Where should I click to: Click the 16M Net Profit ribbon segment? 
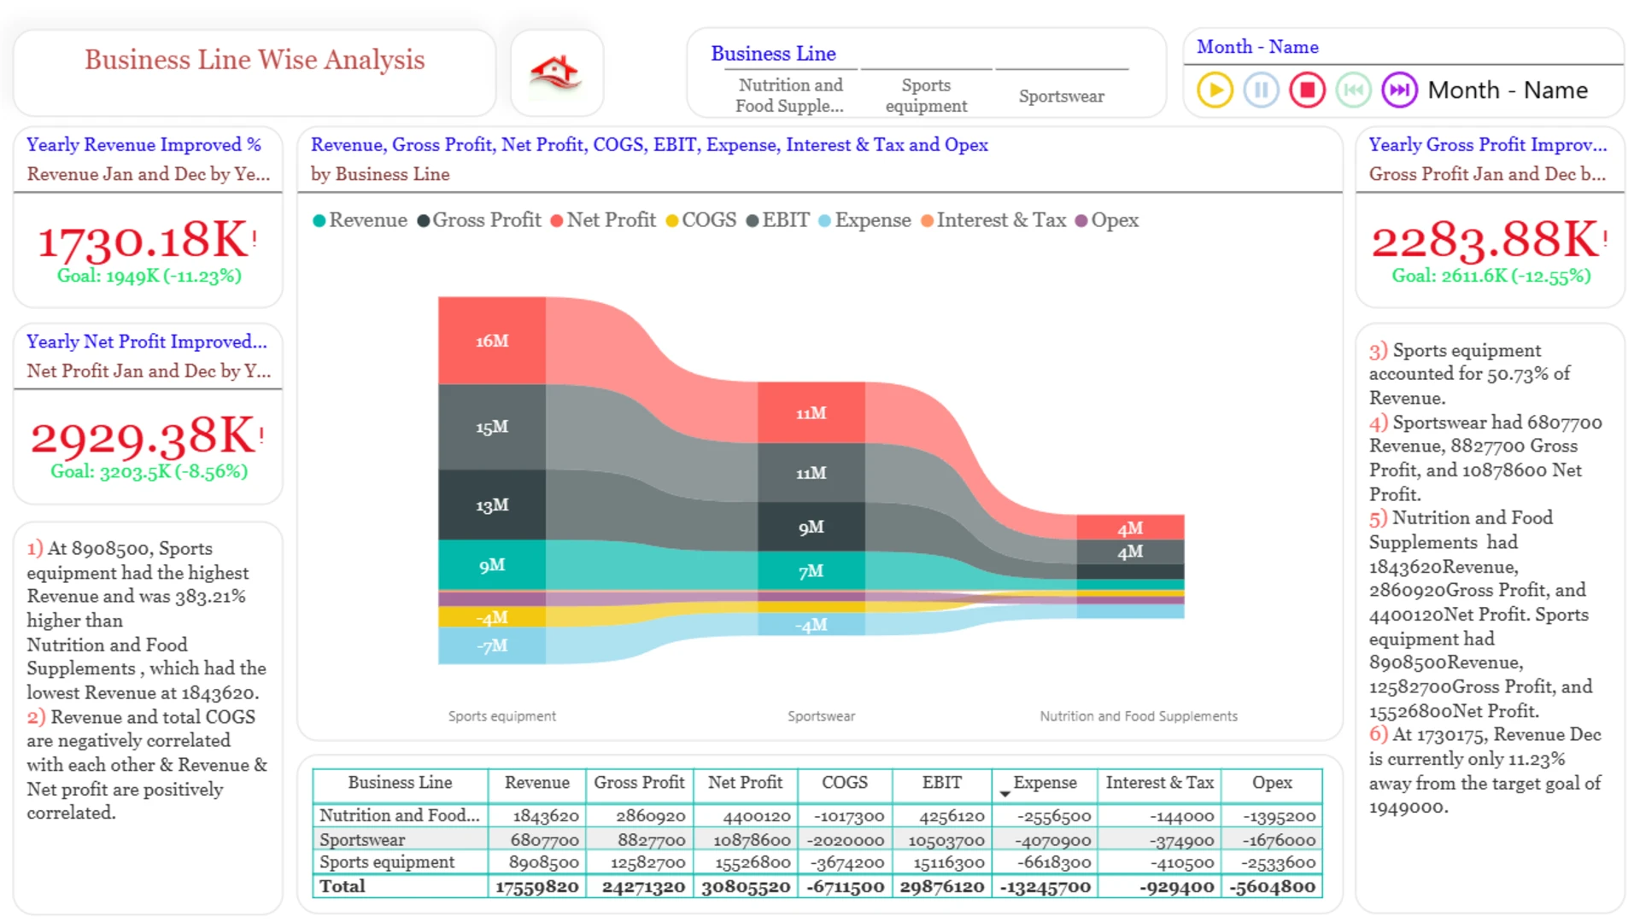pos(492,341)
